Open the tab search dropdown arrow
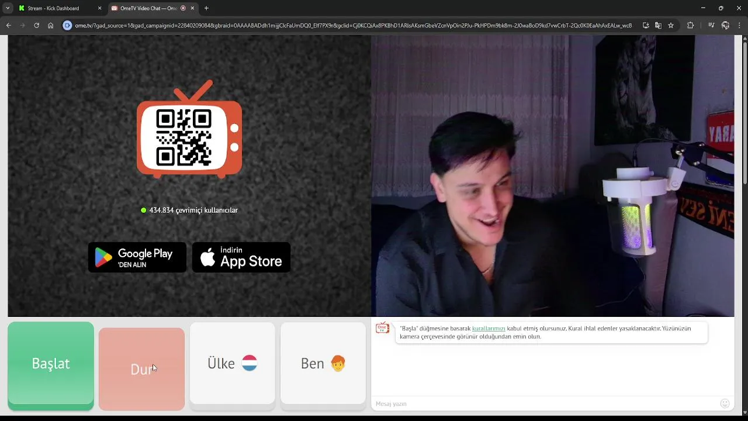The image size is (748, 421). point(8,8)
